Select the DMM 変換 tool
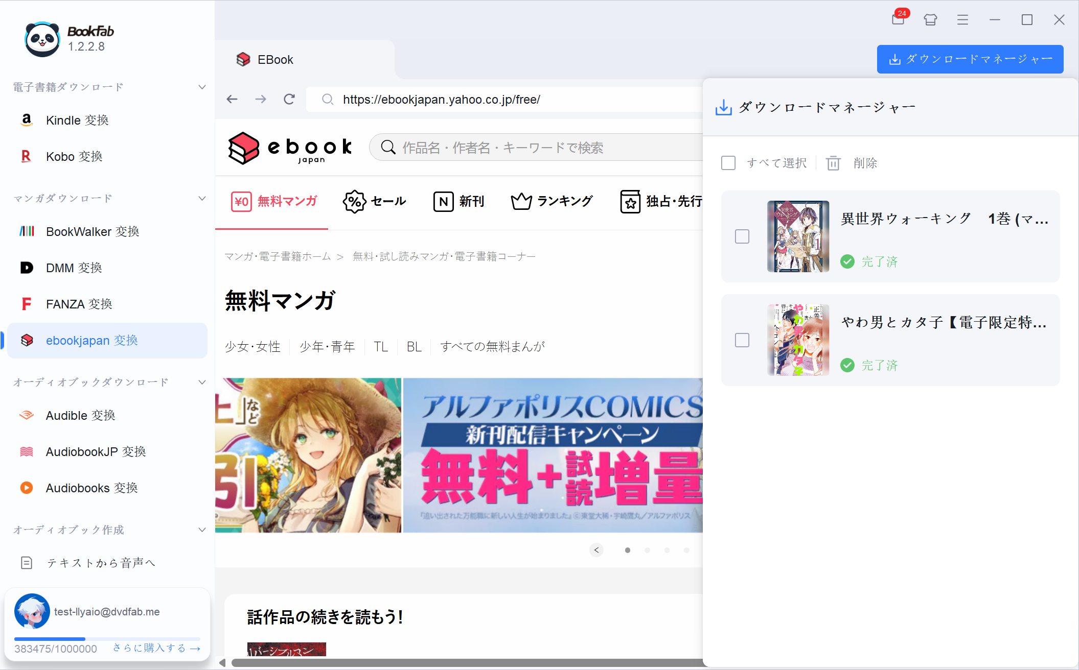 73,268
